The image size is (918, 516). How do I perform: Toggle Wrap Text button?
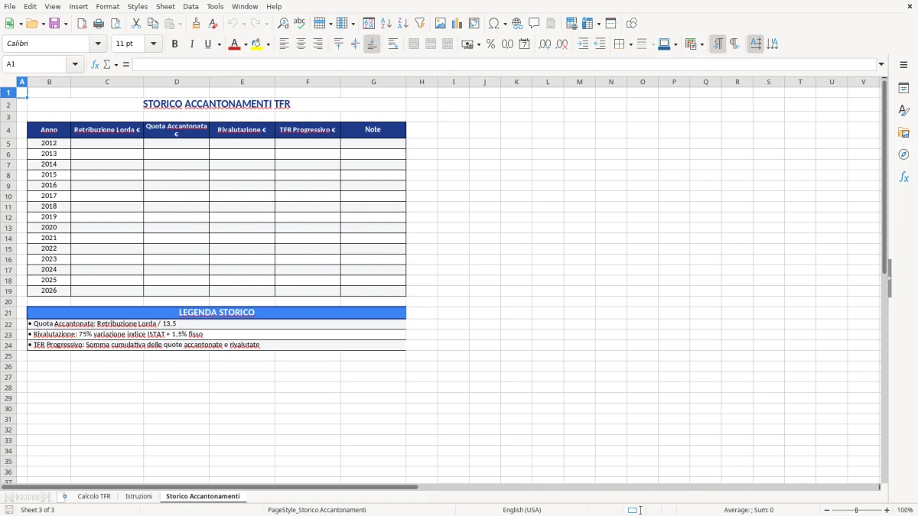[393, 44]
